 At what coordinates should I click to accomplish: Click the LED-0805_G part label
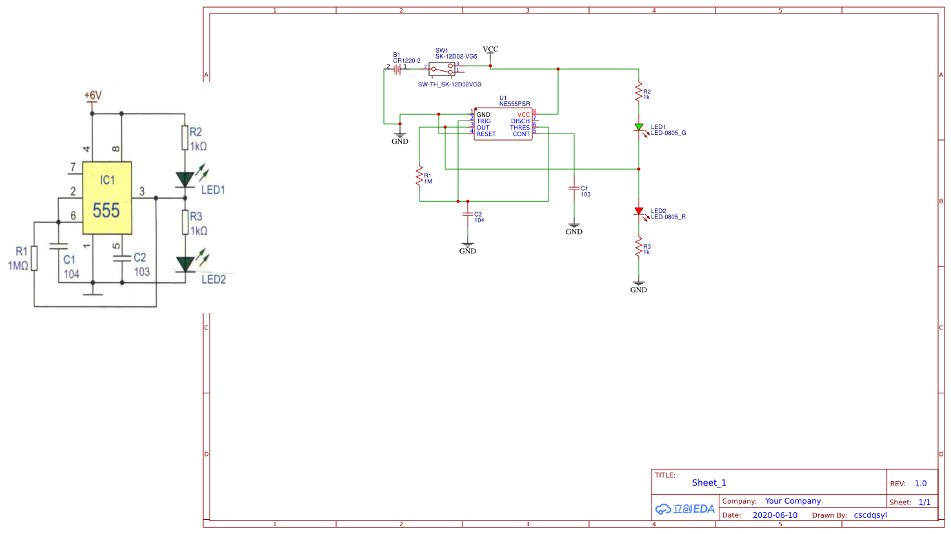point(668,133)
